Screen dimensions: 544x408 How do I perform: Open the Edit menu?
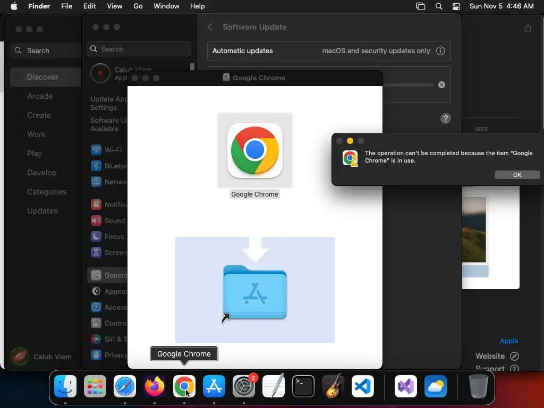(x=89, y=6)
